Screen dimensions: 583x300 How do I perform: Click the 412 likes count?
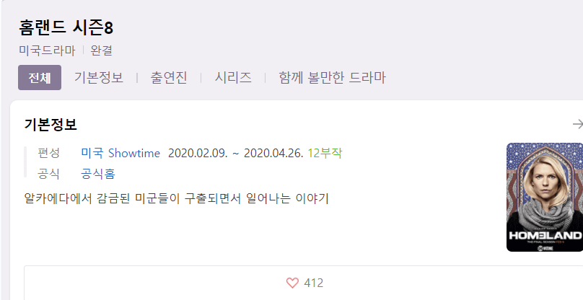[313, 283]
